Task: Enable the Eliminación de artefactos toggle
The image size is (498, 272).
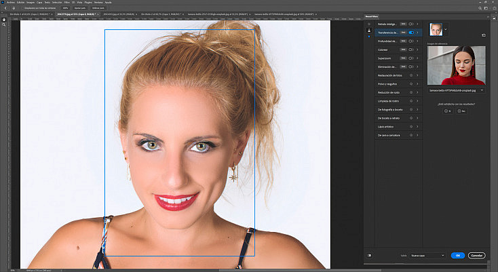Action: tap(411, 66)
